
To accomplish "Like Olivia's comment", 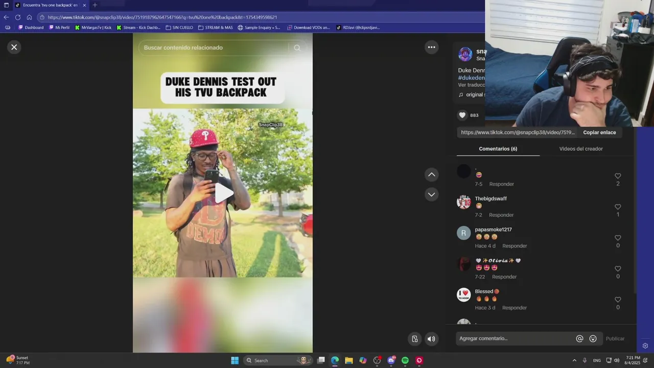I will [618, 269].
